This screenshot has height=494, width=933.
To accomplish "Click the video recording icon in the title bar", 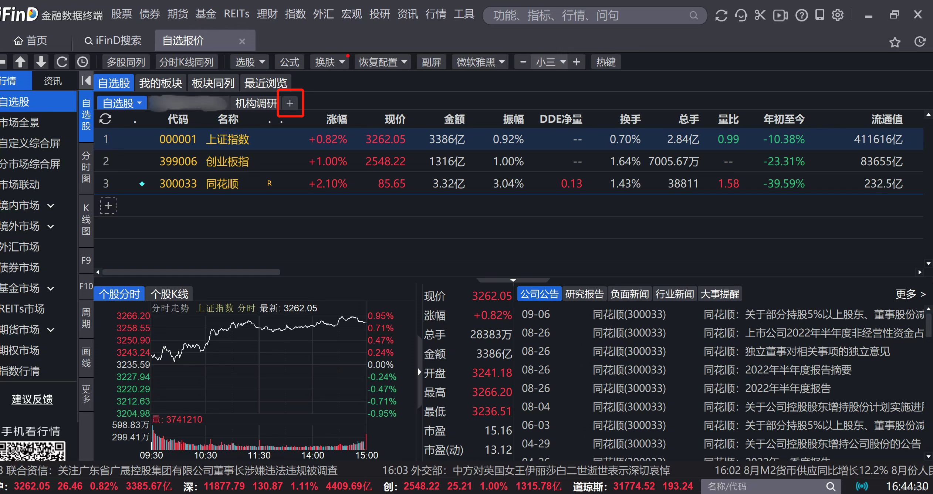I will pyautogui.click(x=780, y=15).
